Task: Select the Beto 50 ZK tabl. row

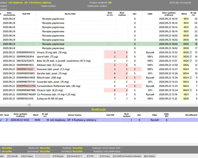Action: [99, 61]
